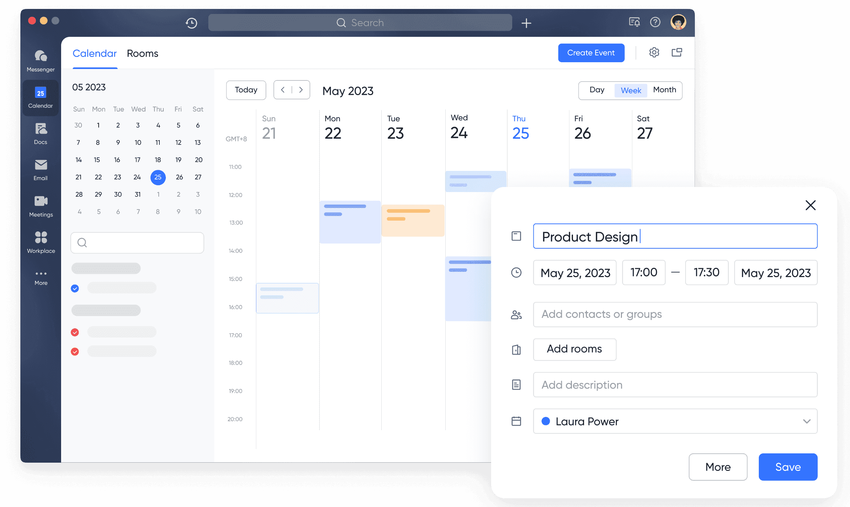Click the Add contacts or groups field
This screenshot has width=850, height=507.
675,314
